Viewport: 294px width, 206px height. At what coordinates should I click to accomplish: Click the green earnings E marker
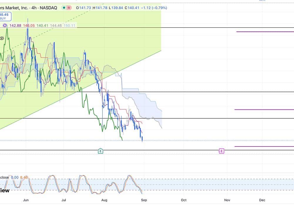[101, 151]
